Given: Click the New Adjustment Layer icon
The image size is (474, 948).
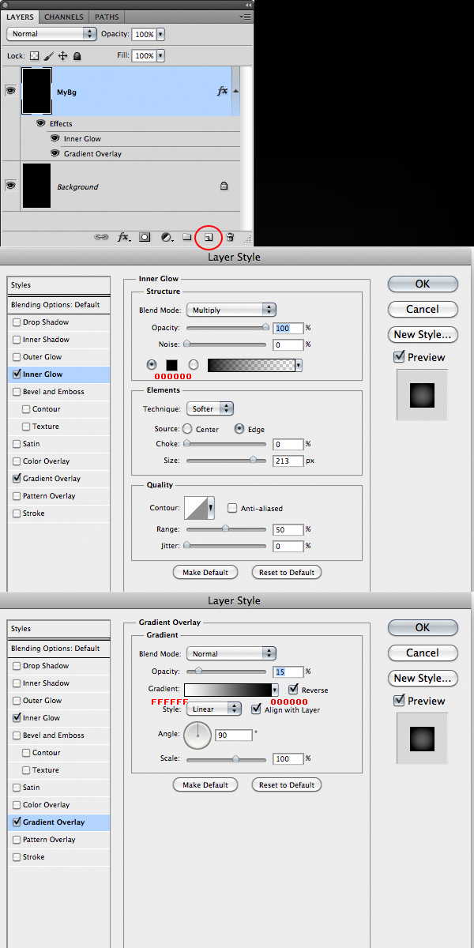Looking at the screenshot, I should pos(167,236).
